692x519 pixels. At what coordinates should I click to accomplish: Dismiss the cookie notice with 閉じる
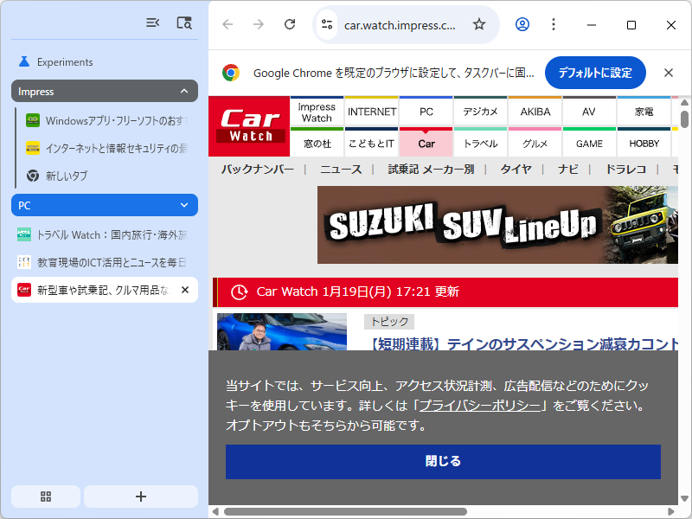(443, 462)
